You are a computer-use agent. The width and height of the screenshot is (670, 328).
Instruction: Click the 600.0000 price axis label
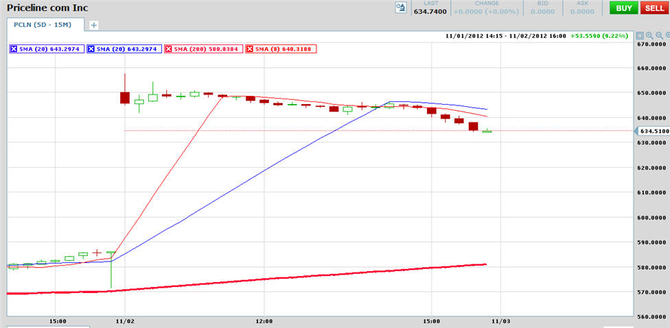(x=651, y=218)
